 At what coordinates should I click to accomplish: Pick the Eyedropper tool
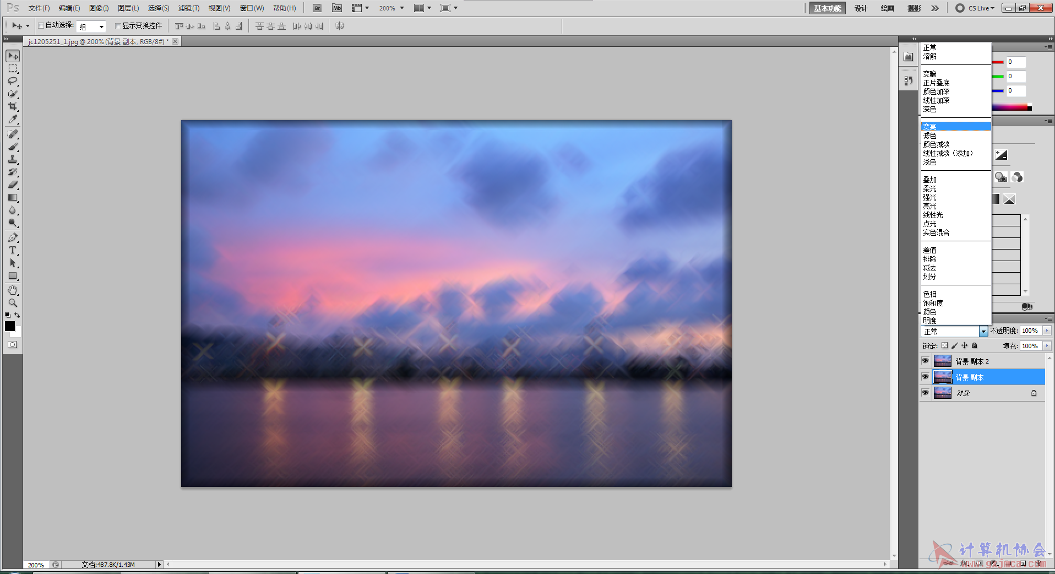(x=13, y=119)
